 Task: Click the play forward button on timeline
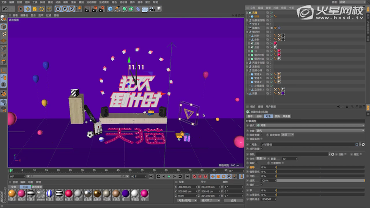tap(167, 176)
